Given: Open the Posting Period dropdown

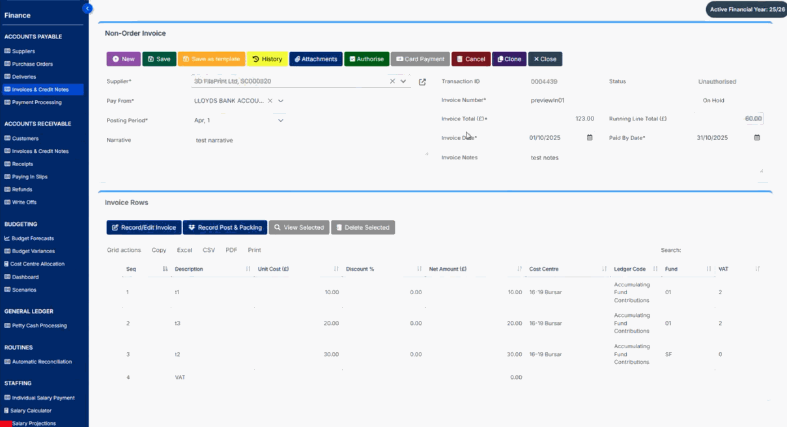Looking at the screenshot, I should coord(281,120).
